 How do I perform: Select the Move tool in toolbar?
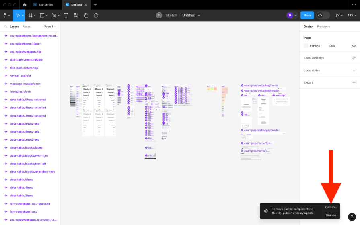click(x=18, y=15)
